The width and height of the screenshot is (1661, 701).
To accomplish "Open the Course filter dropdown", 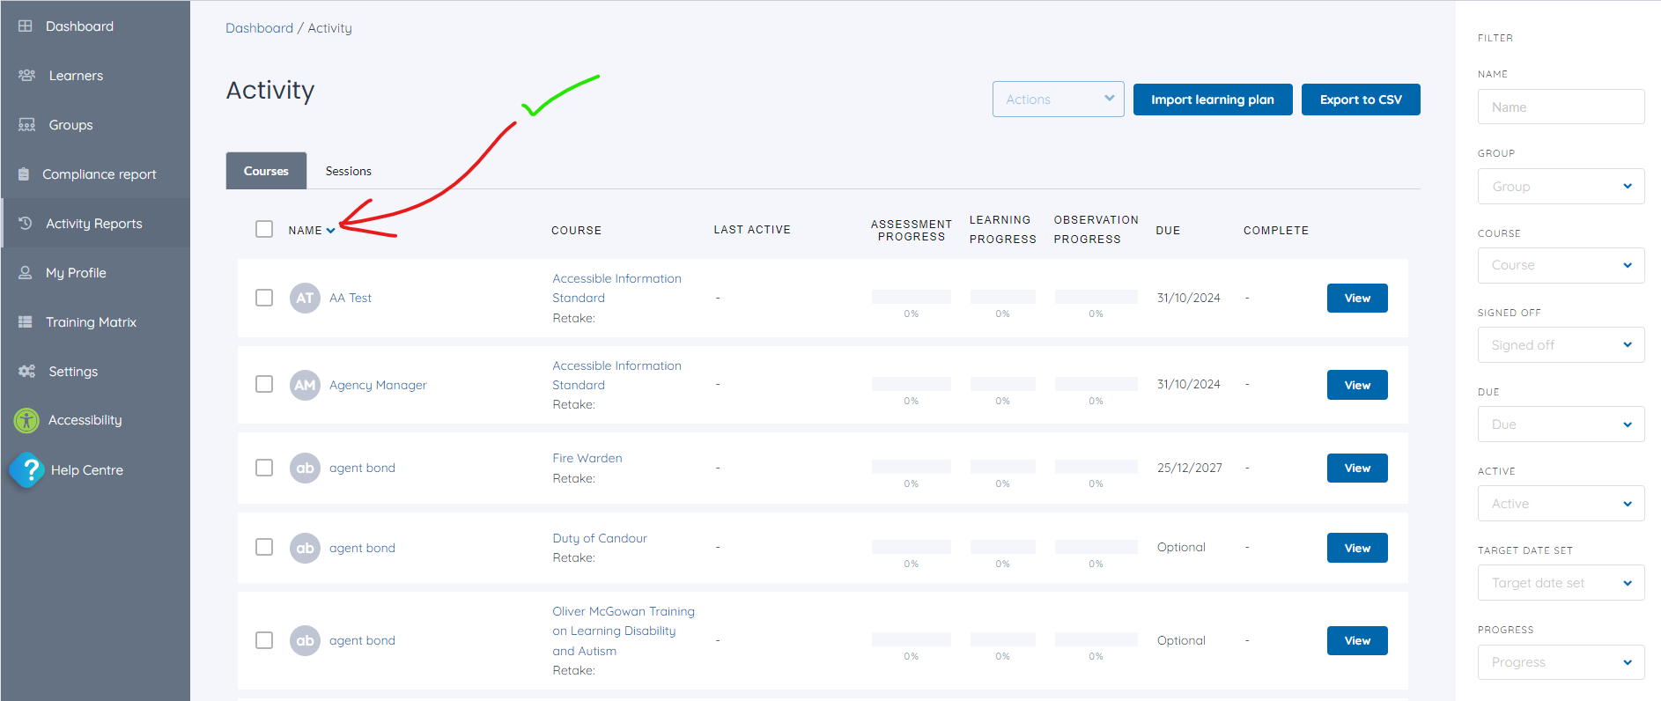I will (1561, 265).
